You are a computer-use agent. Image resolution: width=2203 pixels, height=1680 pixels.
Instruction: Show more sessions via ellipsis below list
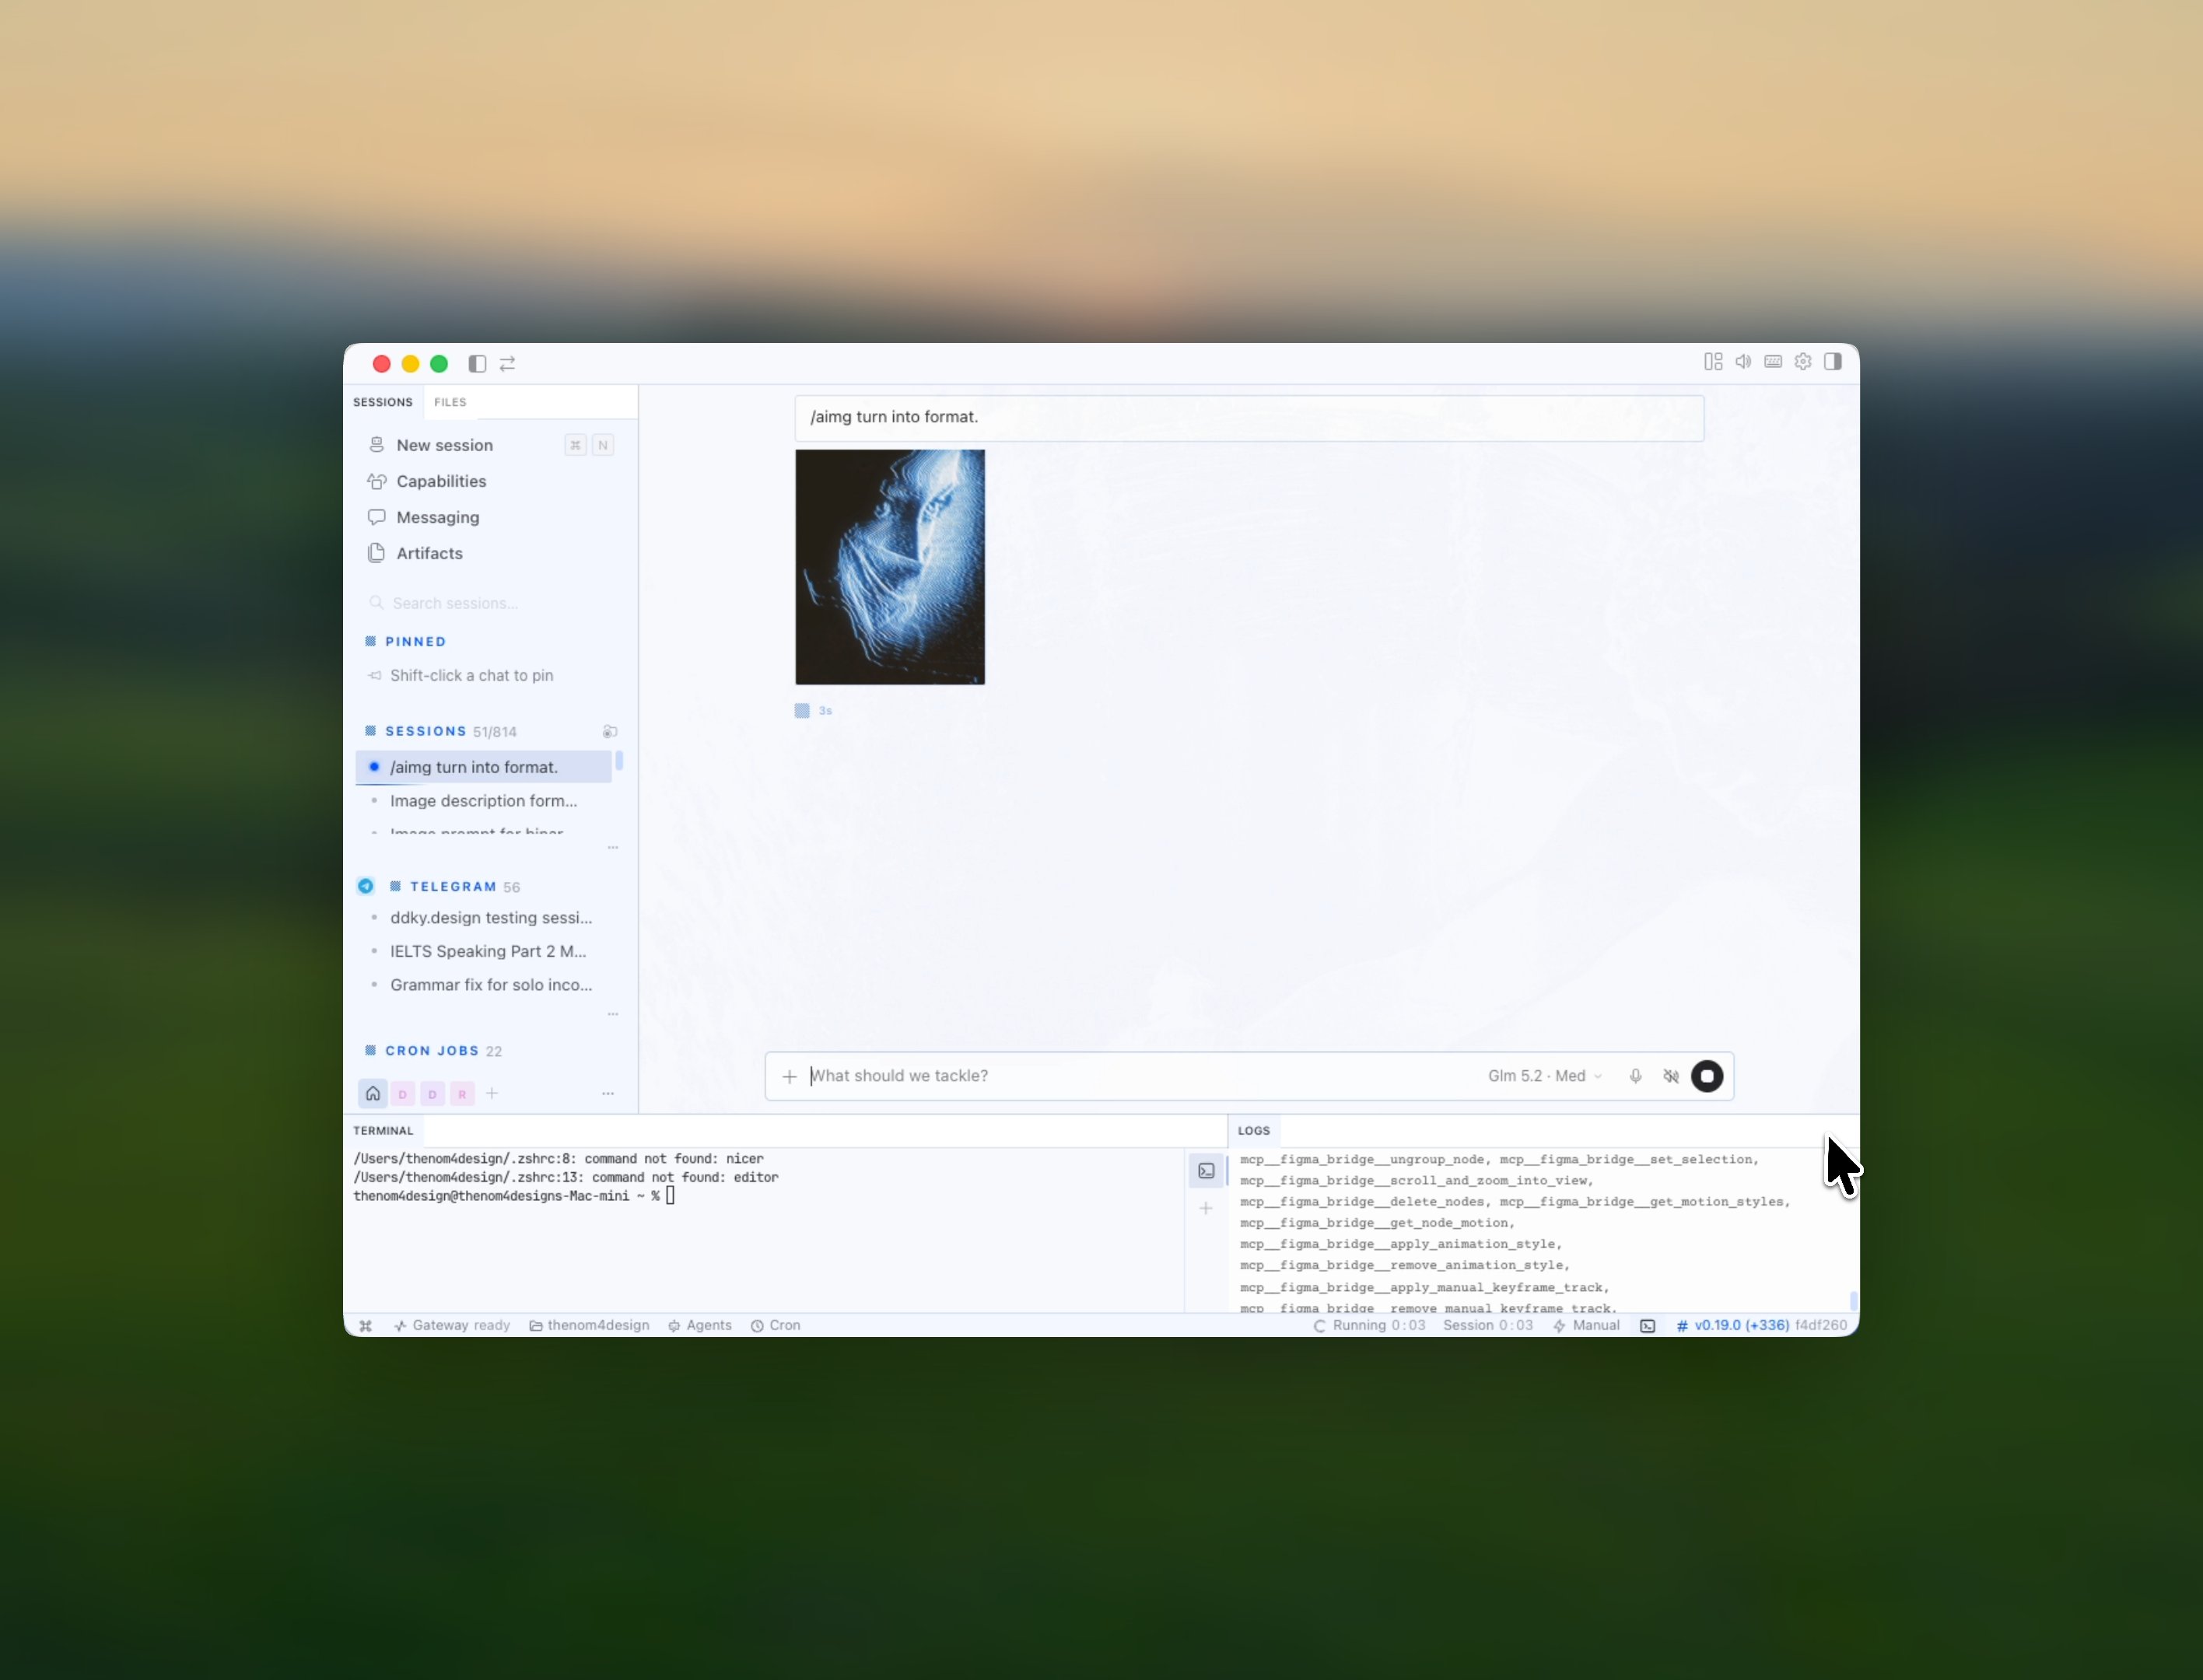click(613, 848)
